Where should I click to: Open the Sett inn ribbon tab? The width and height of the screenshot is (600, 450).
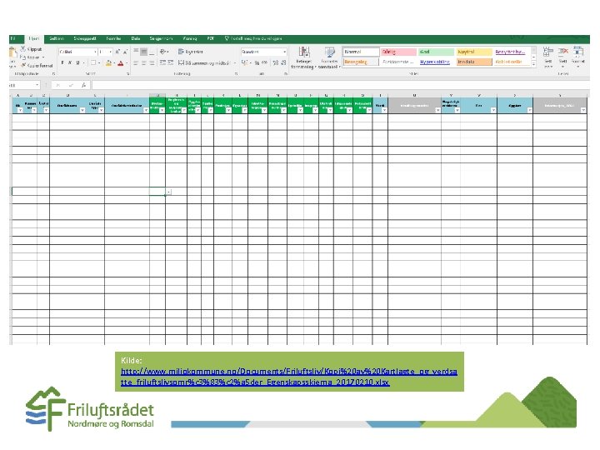click(57, 38)
